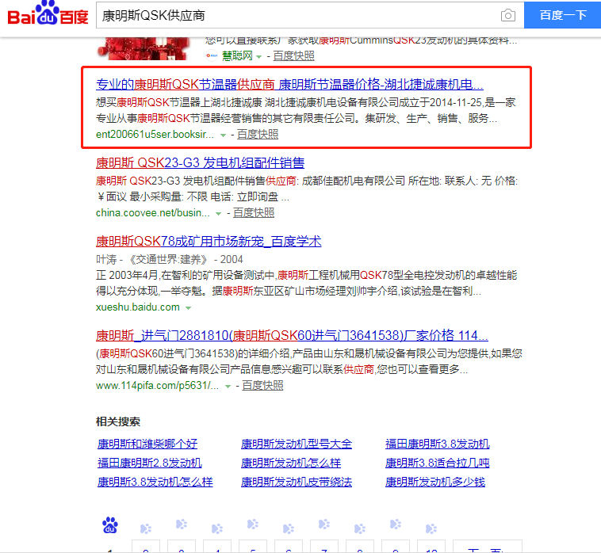Open 百度快照 for the ent200661u5ser result
This screenshot has height=553, width=601.
258,135
